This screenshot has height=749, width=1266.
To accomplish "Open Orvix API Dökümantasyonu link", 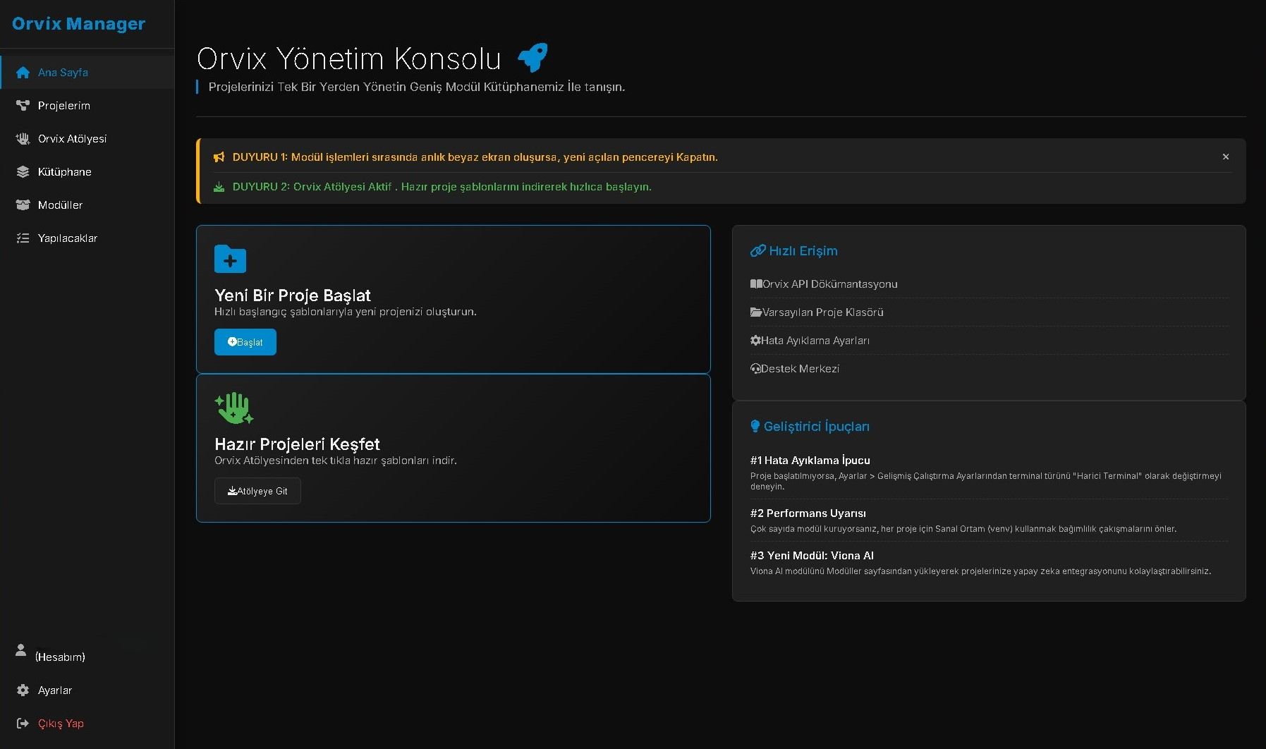I will coord(824,284).
